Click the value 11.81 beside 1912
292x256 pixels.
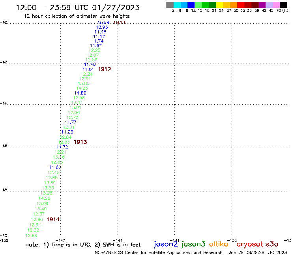pos(88,69)
